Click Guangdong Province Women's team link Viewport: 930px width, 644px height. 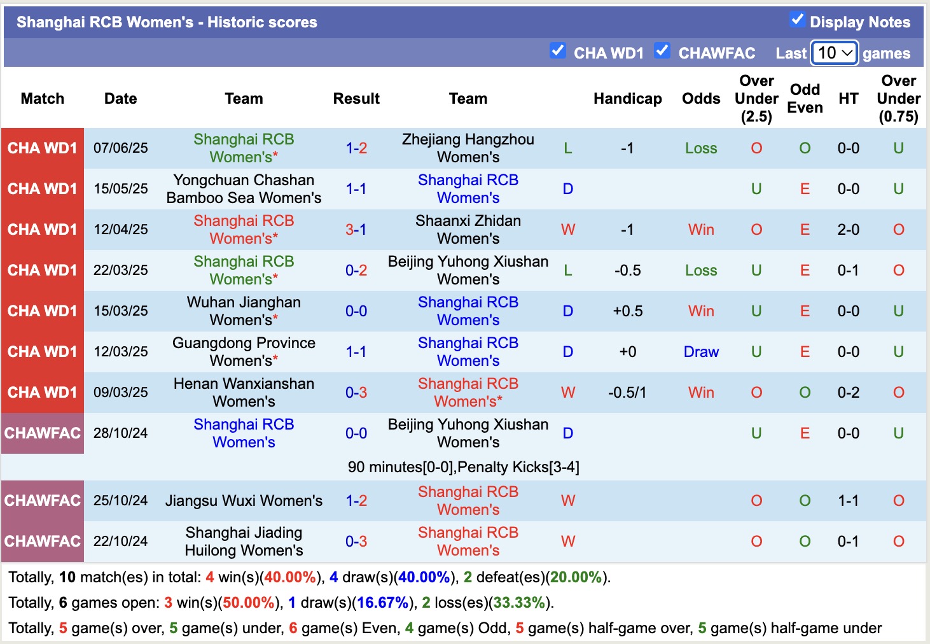click(244, 352)
